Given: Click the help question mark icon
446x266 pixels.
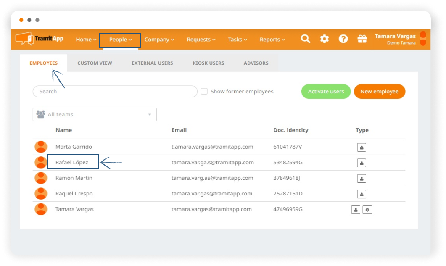Looking at the screenshot, I should pyautogui.click(x=343, y=39).
